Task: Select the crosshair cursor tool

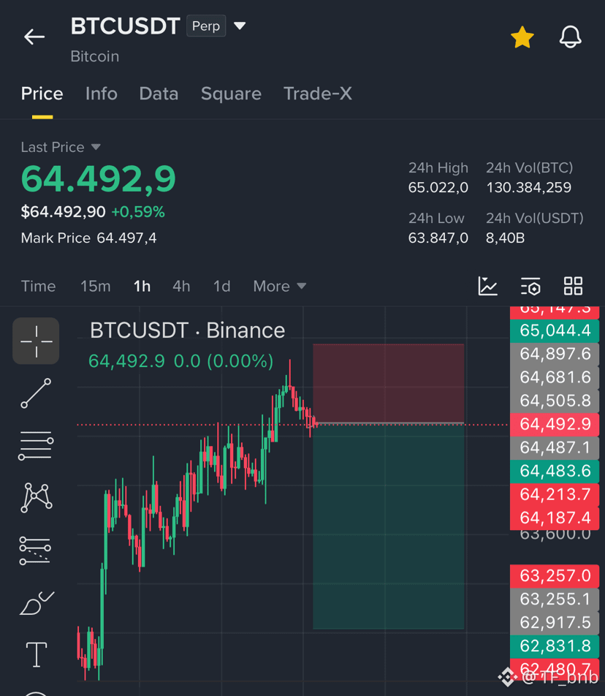Action: coord(36,341)
